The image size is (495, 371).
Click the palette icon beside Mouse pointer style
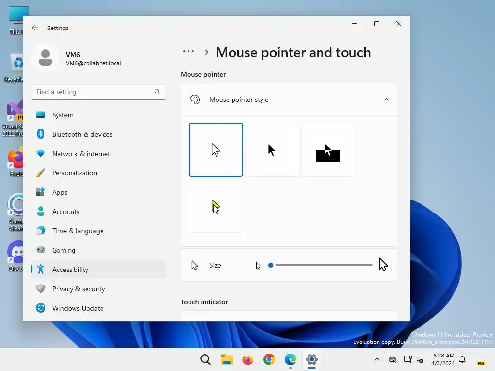tap(195, 100)
